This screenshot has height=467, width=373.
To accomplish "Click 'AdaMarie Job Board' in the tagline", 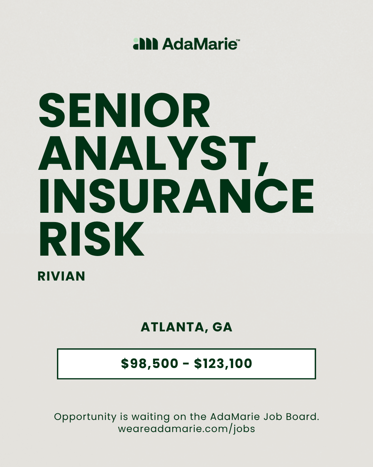I will coord(264,416).
